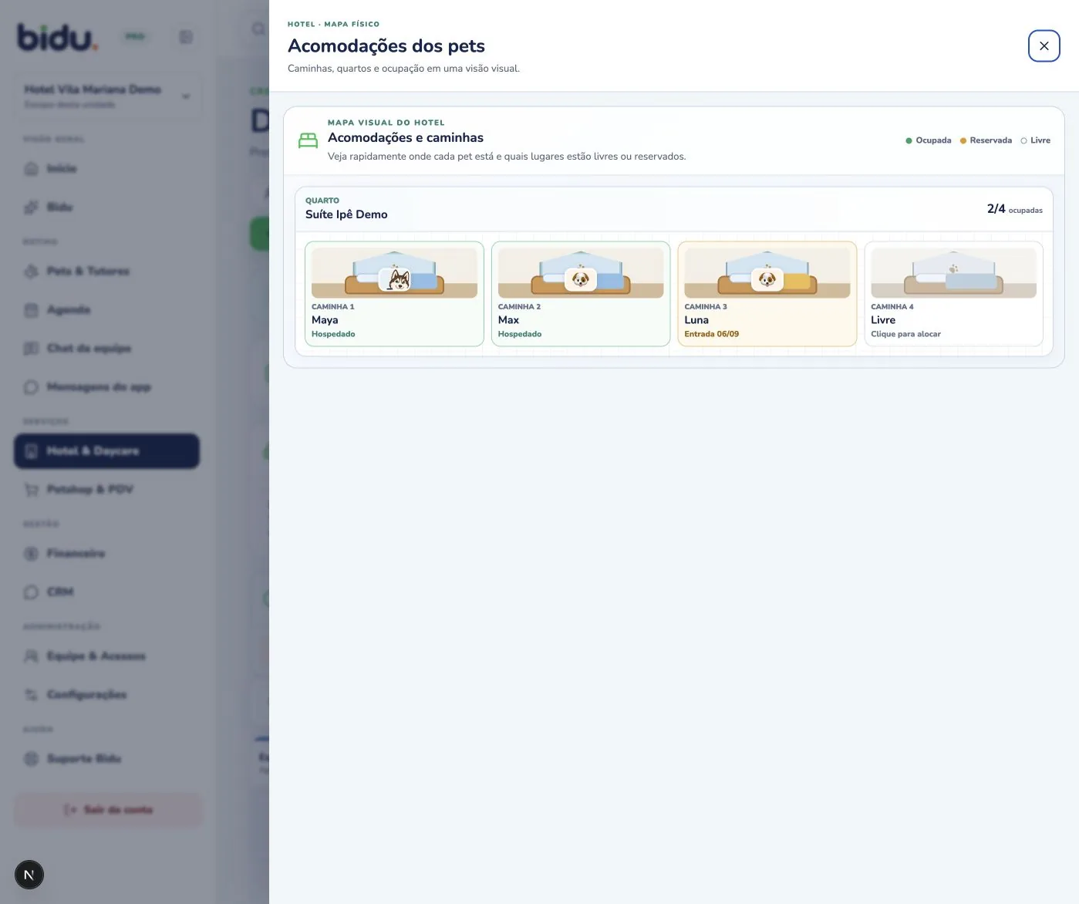
Task: Click the Ocupada legend label
Action: [933, 140]
